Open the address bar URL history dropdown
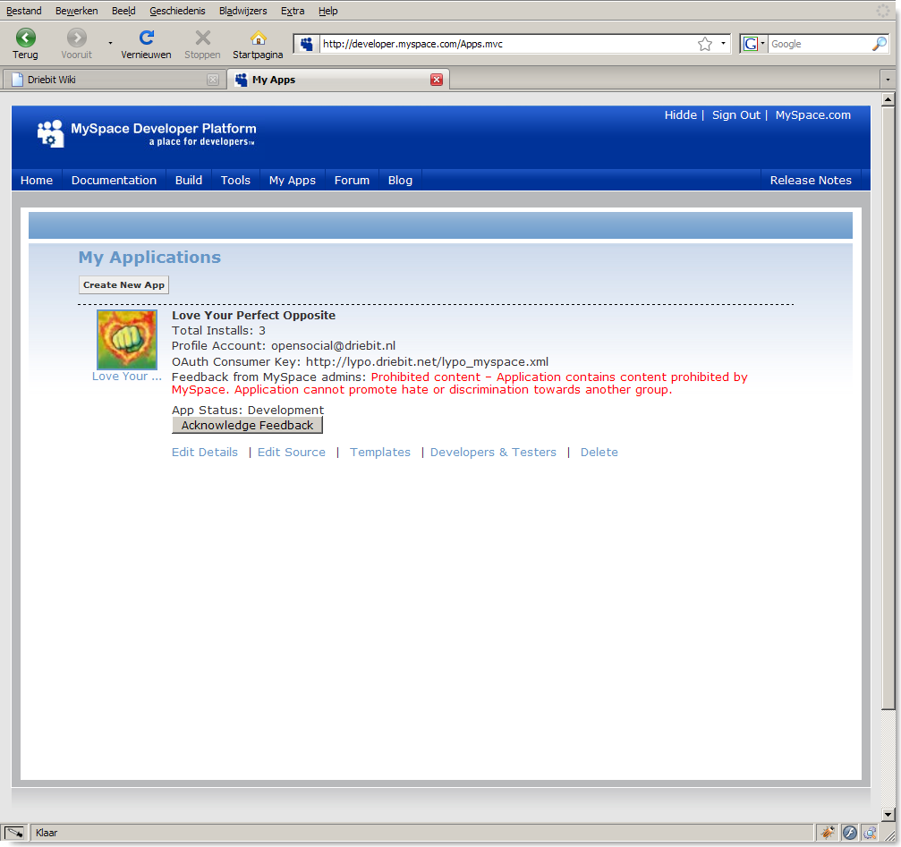Screen dimensions: 901x847 pyautogui.click(x=723, y=44)
